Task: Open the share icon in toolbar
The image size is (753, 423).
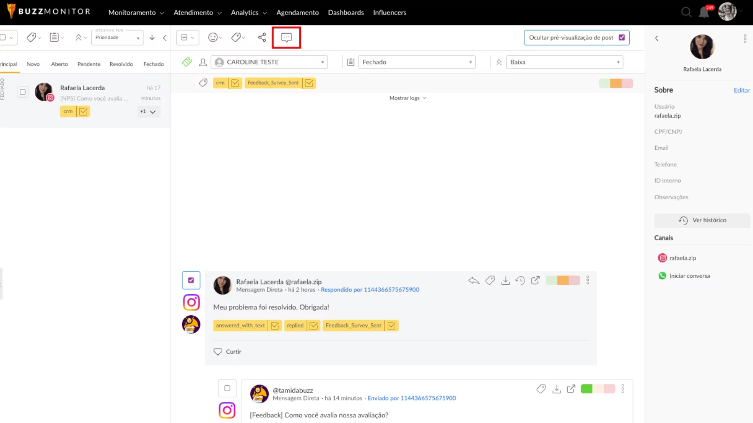Action: coord(262,38)
